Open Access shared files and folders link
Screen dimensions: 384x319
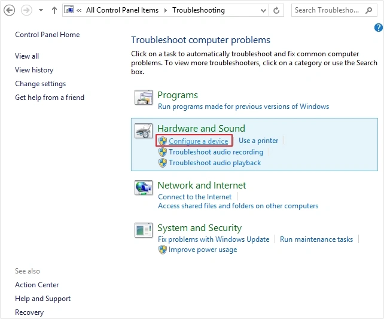pos(238,206)
